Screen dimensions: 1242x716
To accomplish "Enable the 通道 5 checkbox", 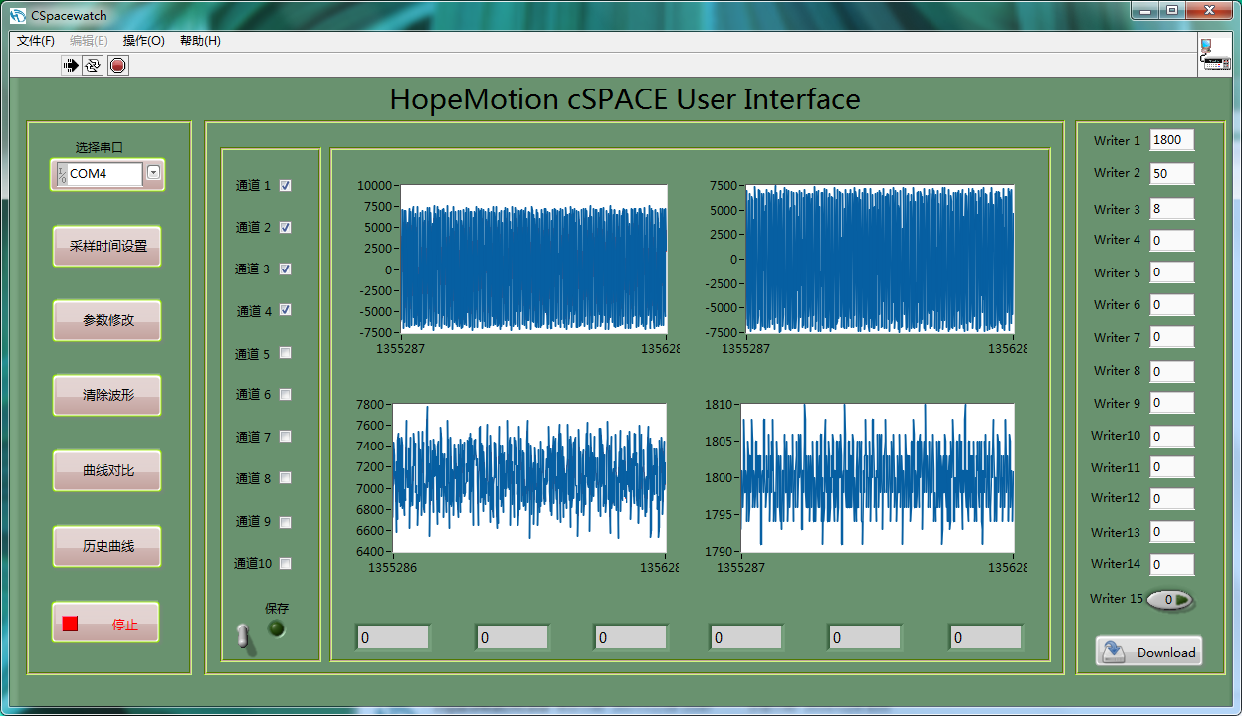I will 286,353.
